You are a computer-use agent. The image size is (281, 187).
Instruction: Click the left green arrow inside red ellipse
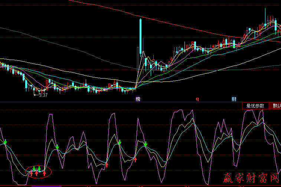coord(34,168)
